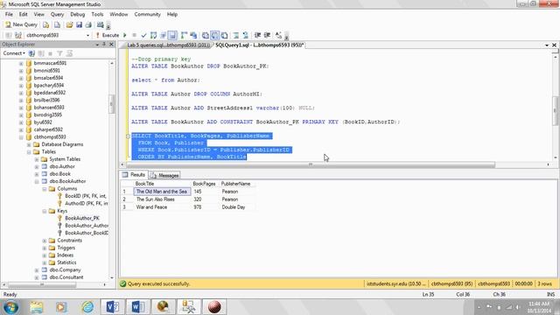The width and height of the screenshot is (560, 315).
Task: Collapse the Tables folder
Action: tap(29, 152)
